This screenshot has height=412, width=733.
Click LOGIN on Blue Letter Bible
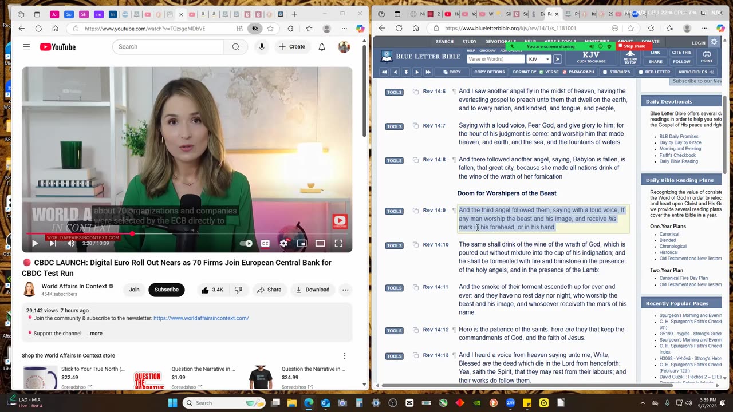tap(698, 43)
